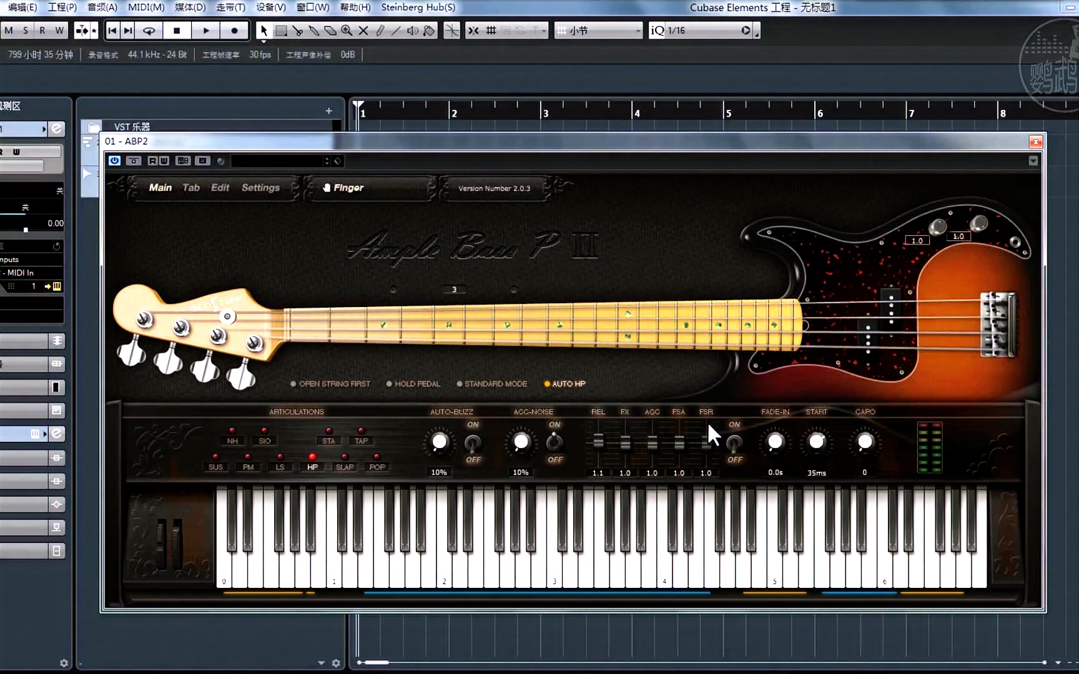Open the 编辑(E) menu
The image size is (1079, 674).
(x=22, y=7)
